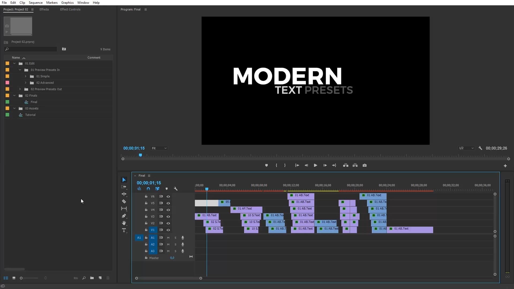The height and width of the screenshot is (289, 514).
Task: Add a marker in Program monitor
Action: 266,165
